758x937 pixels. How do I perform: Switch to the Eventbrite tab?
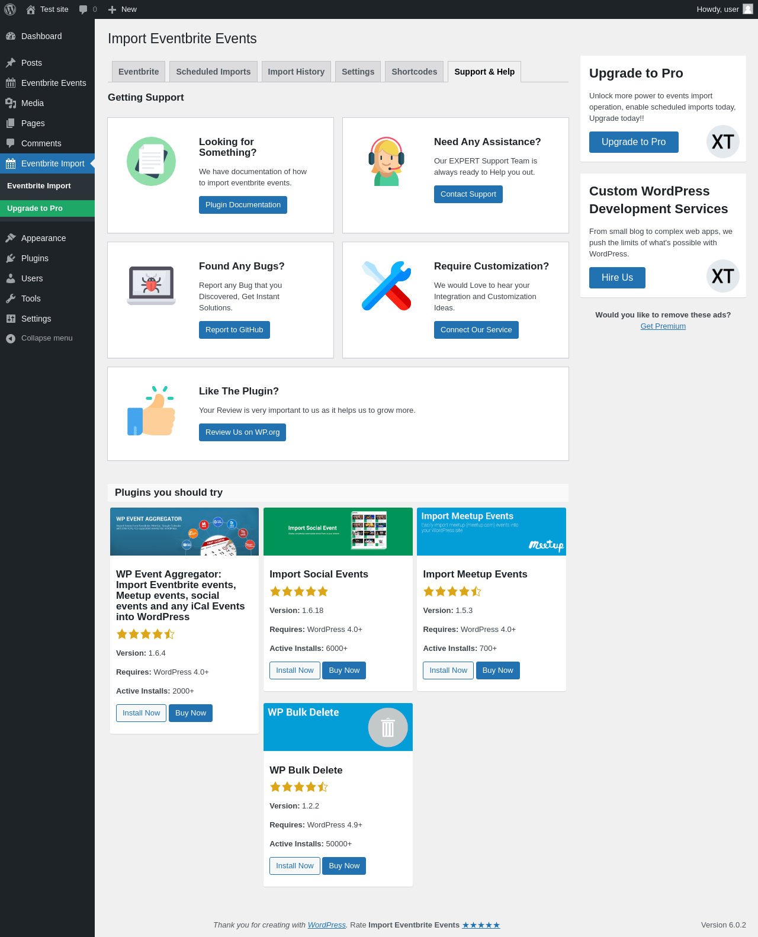click(x=139, y=72)
